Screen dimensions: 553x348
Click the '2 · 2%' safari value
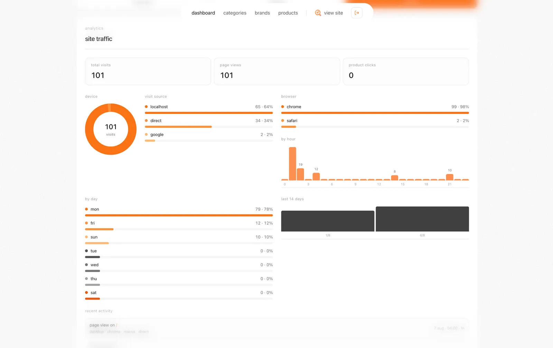click(463, 120)
